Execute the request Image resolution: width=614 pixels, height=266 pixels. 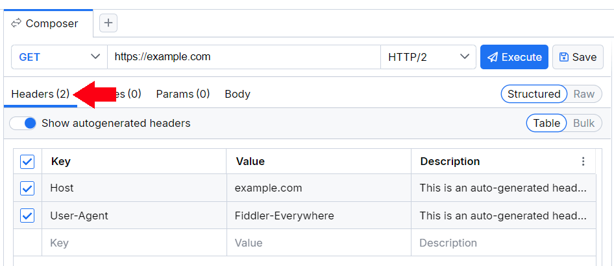[514, 57]
